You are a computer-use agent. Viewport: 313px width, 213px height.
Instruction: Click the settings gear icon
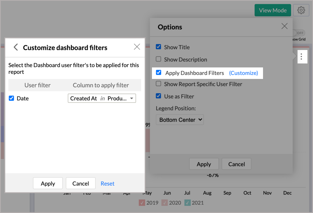point(301,10)
